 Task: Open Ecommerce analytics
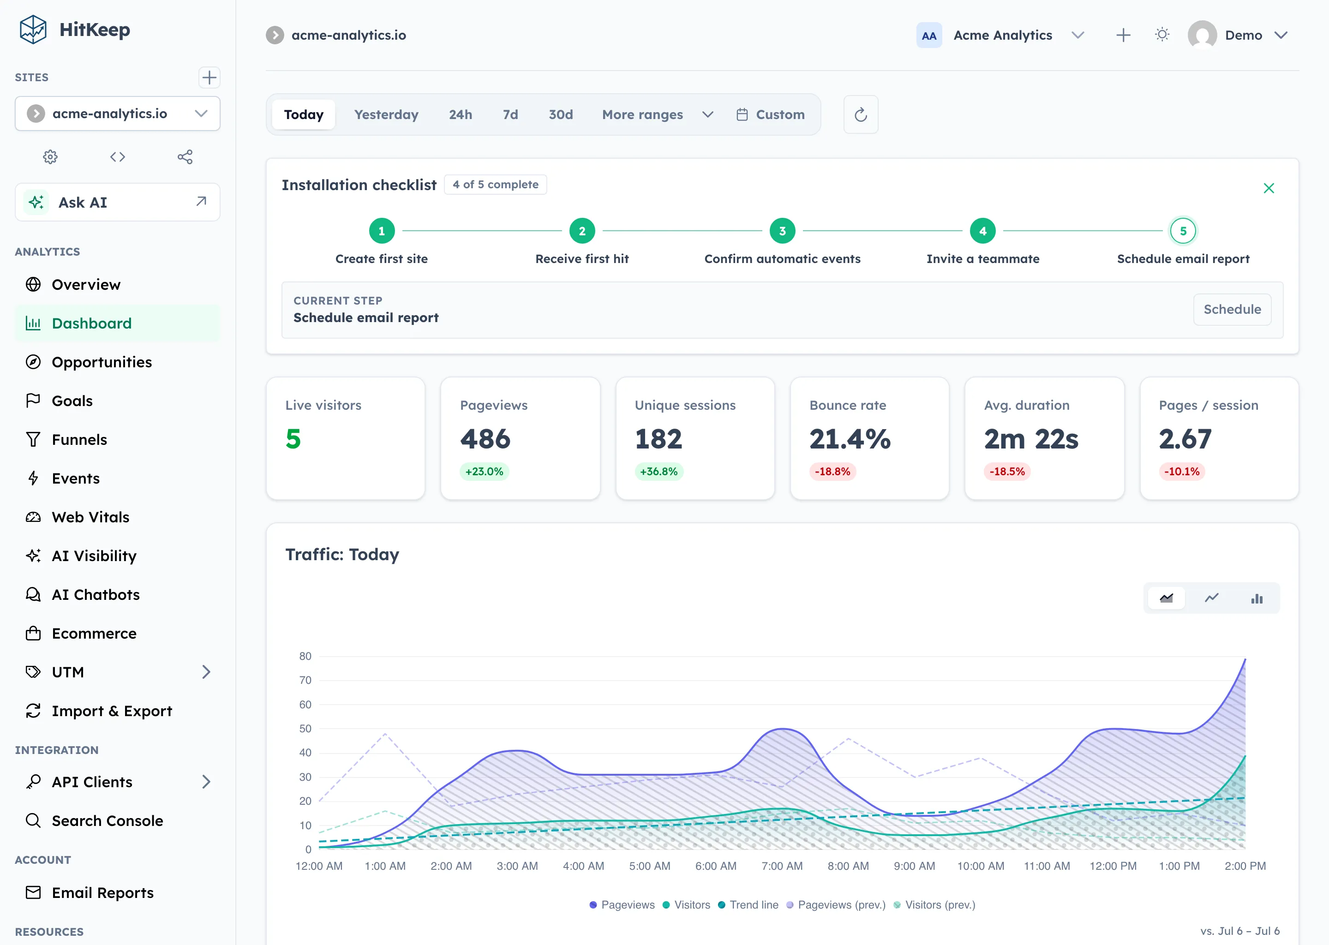tap(118, 633)
